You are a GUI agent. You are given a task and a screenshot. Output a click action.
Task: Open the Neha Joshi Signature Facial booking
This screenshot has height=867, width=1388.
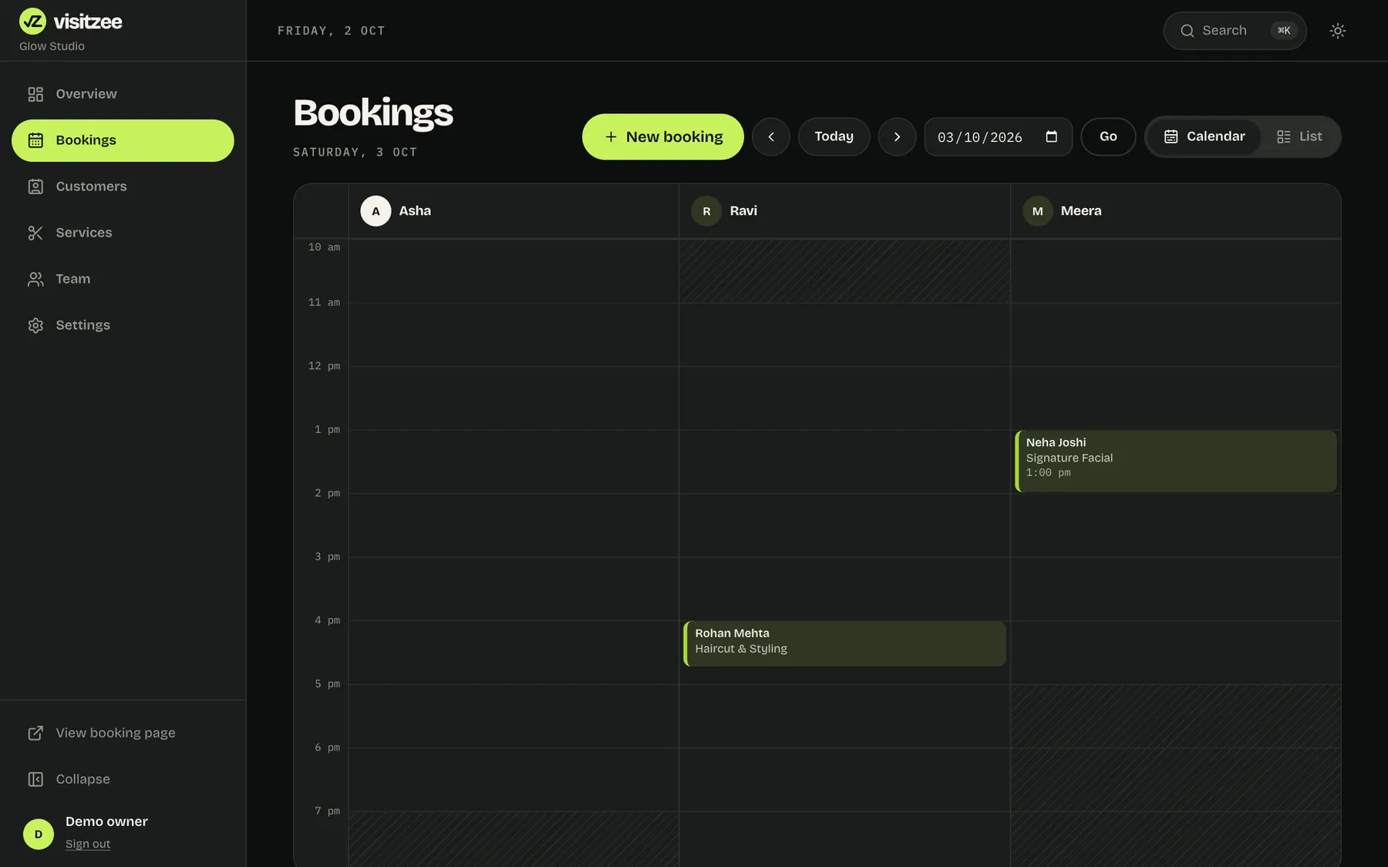pos(1176,461)
